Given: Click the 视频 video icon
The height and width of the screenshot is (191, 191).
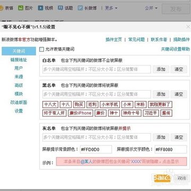Looking at the screenshot, I should coord(40,8).
